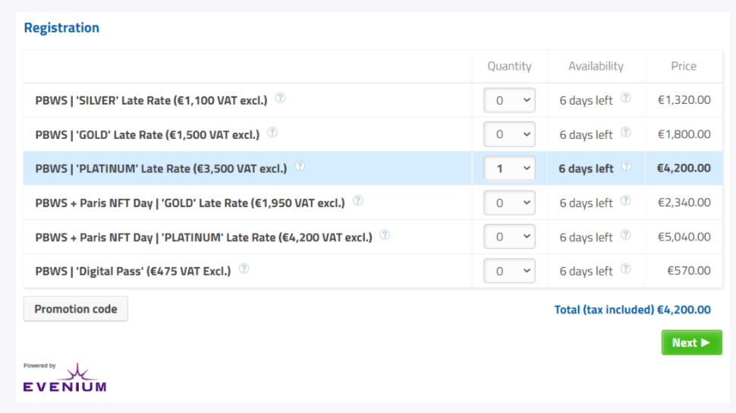This screenshot has height=413, width=736.
Task: Click help icon beside Digital Pass ticket
Action: [244, 269]
